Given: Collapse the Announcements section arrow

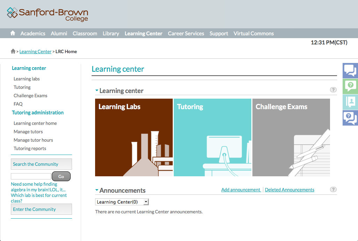Looking at the screenshot, I should tap(97, 190).
